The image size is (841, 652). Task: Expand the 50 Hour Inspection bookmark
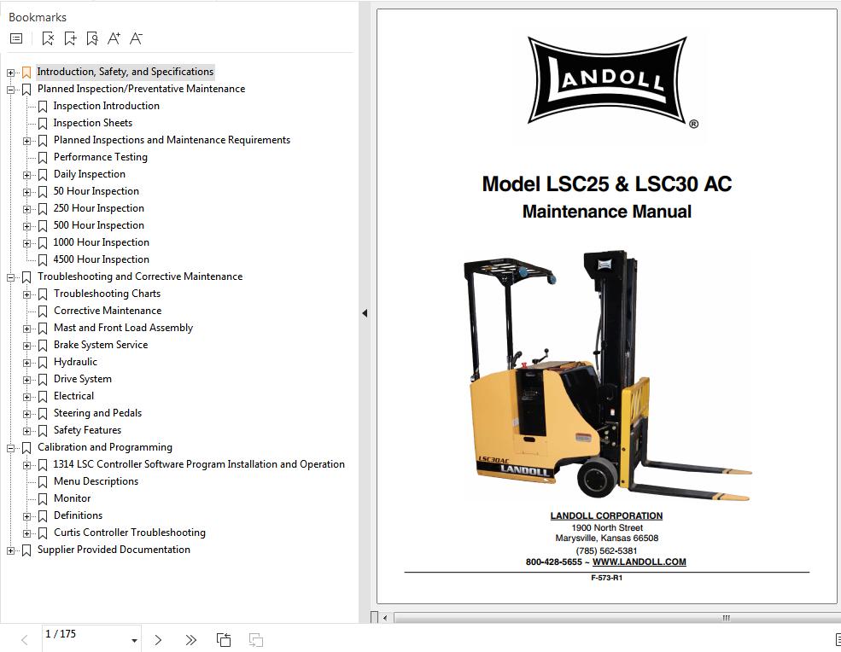point(26,192)
